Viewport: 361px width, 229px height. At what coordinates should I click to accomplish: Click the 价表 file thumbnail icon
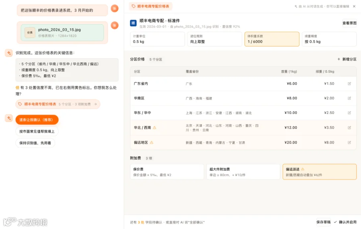coord(30,33)
